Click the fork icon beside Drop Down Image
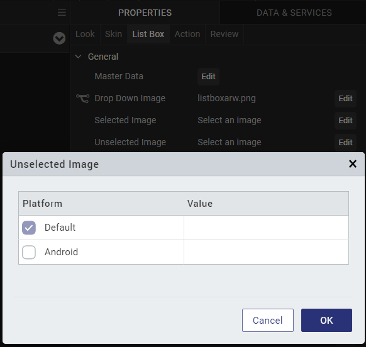 (83, 99)
